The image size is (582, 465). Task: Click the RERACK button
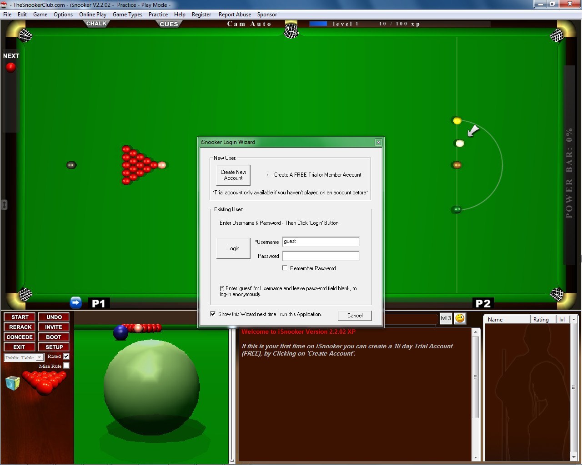pos(20,327)
